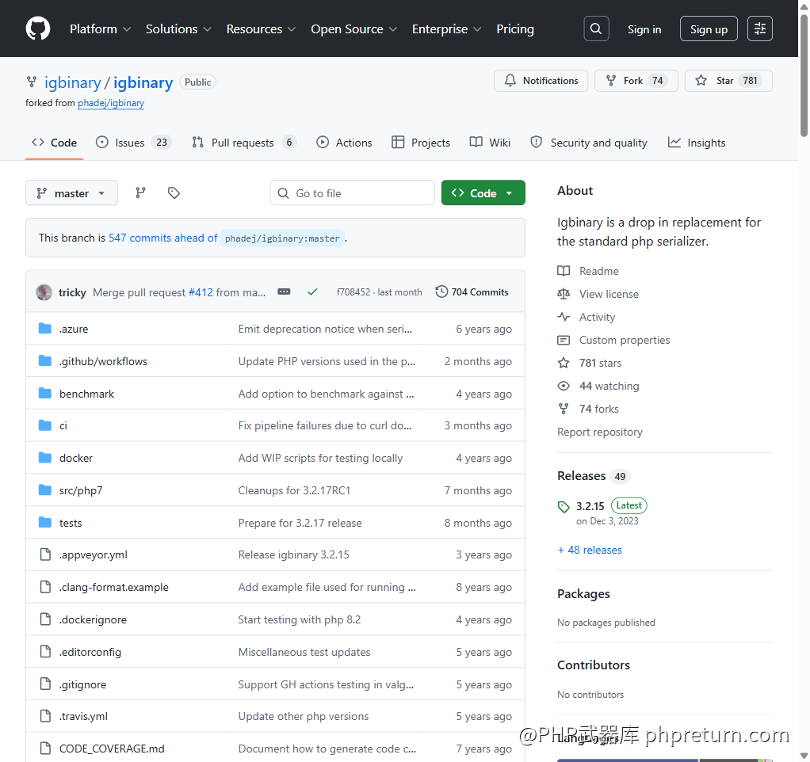
Task: Click the license scale icon
Action: (564, 295)
